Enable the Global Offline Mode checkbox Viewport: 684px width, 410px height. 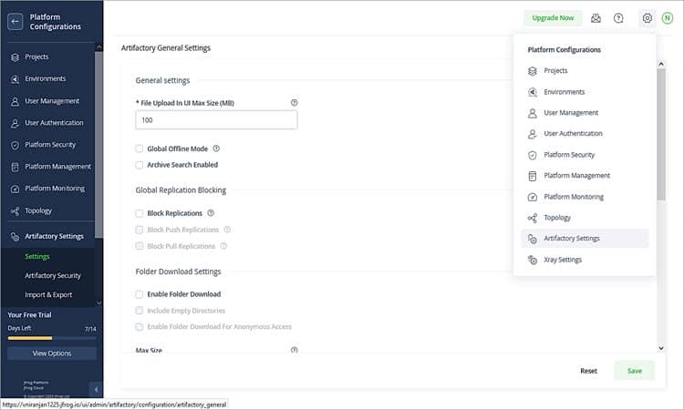[x=140, y=149]
